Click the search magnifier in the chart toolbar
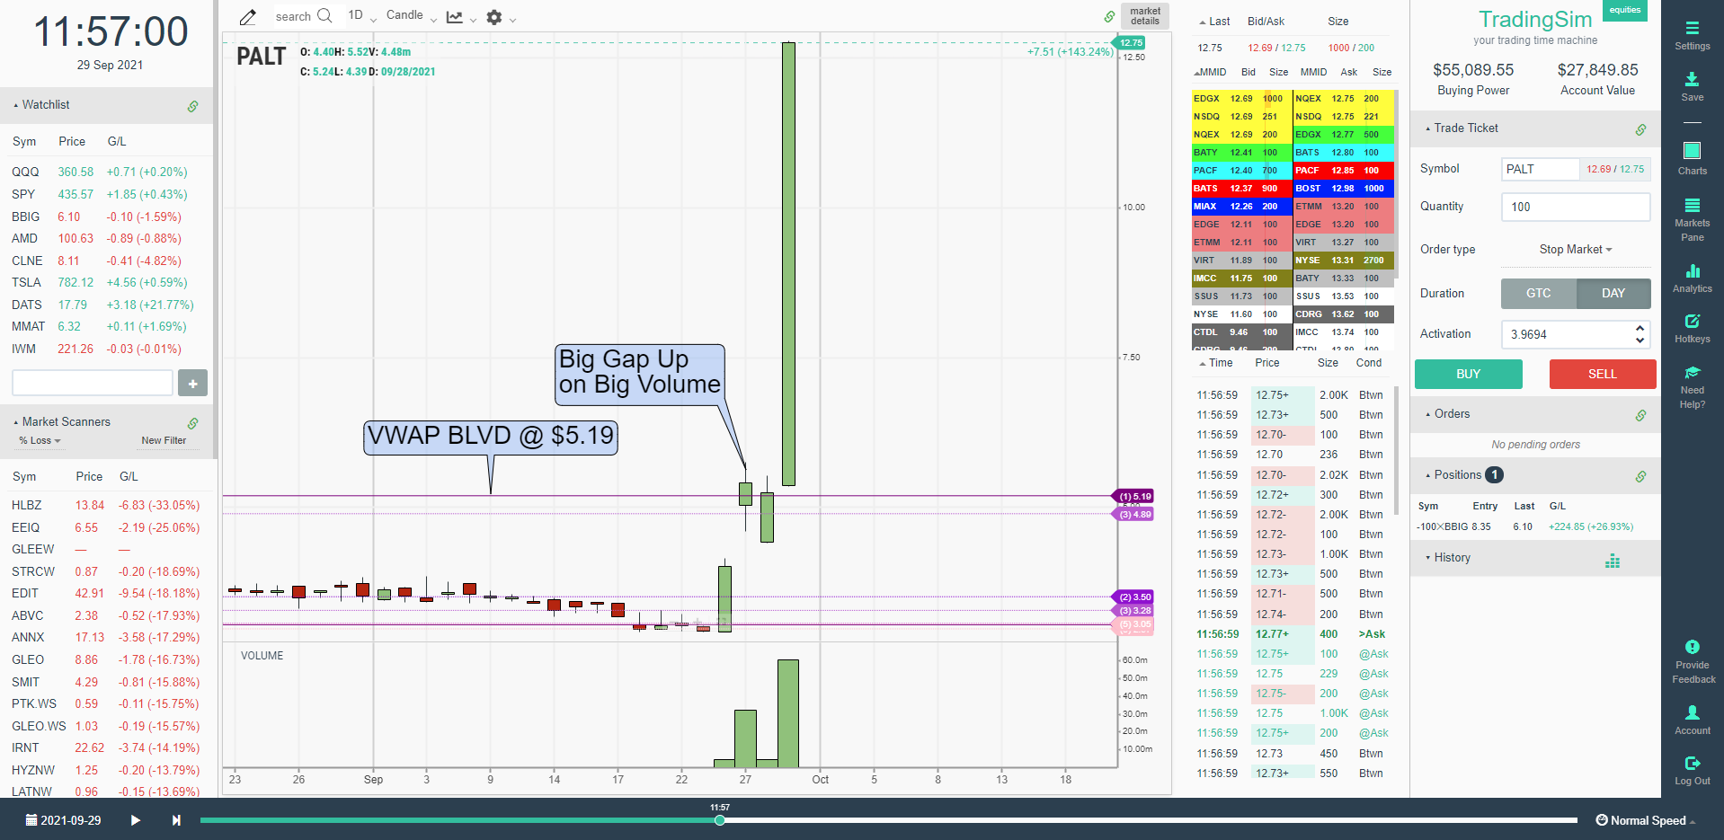The height and width of the screenshot is (840, 1724). 324,16
